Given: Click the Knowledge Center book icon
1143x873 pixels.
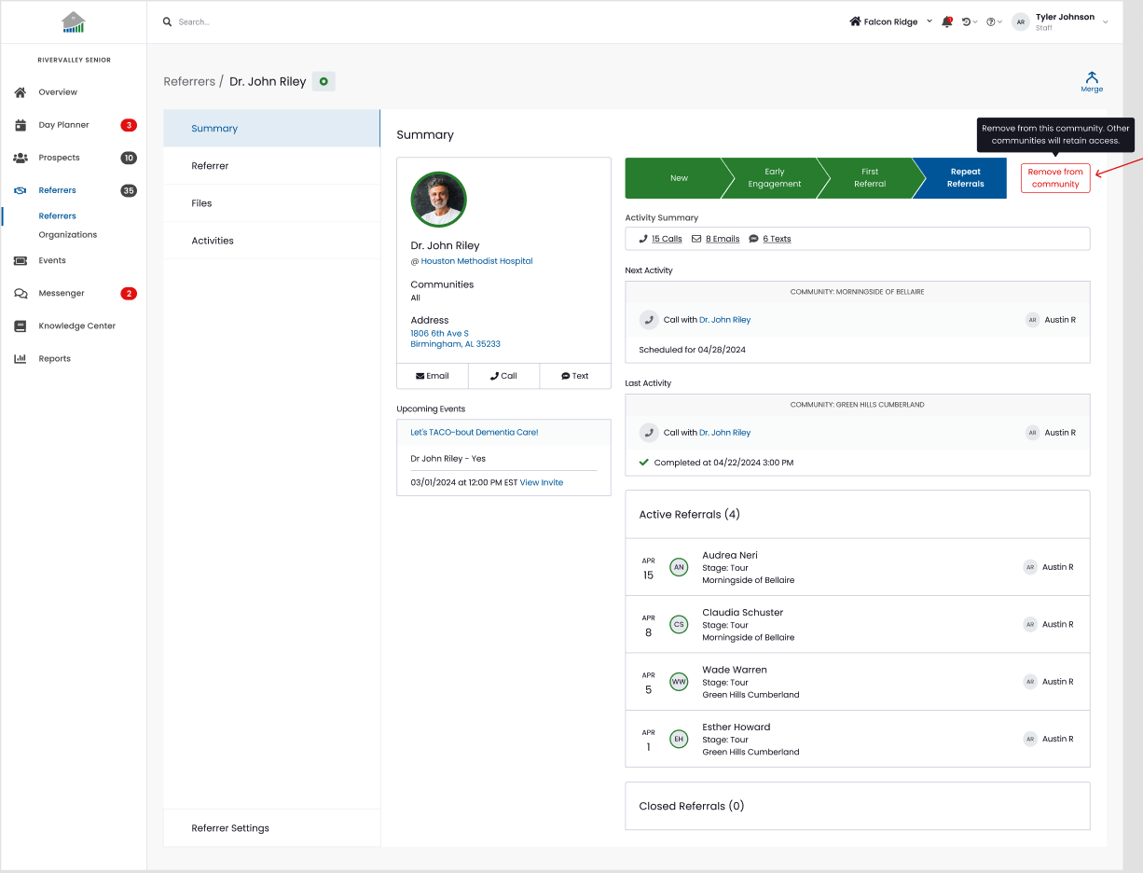Looking at the screenshot, I should [21, 326].
